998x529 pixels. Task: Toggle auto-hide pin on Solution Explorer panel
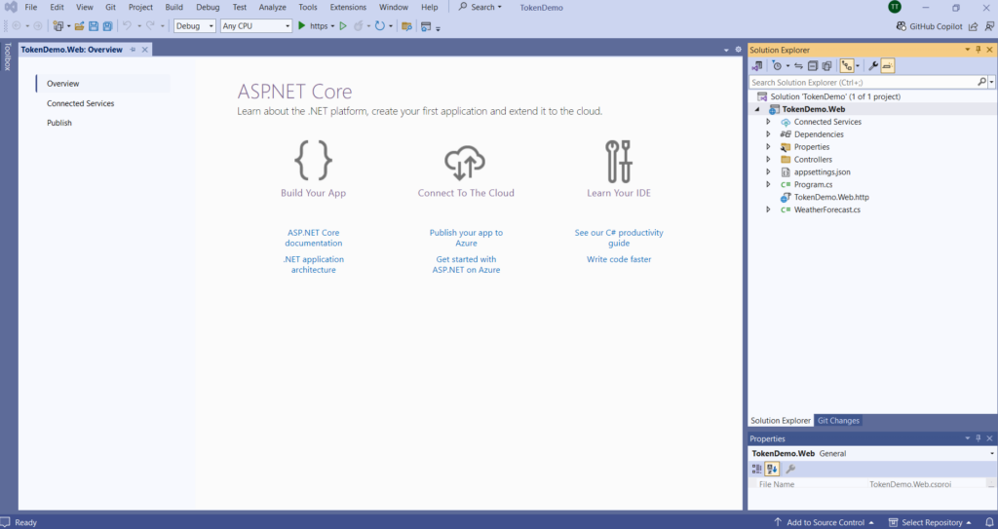[979, 50]
